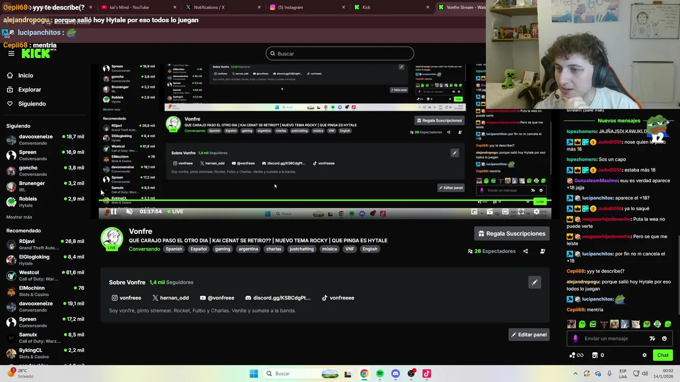Open the 7TV emote menu in chat

pyautogui.click(x=652, y=338)
